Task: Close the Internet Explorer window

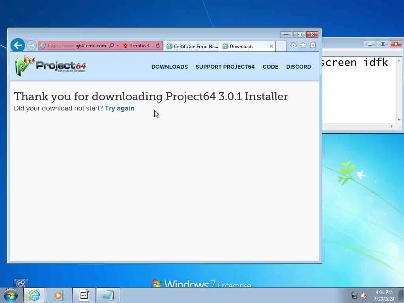Action: click(x=312, y=35)
